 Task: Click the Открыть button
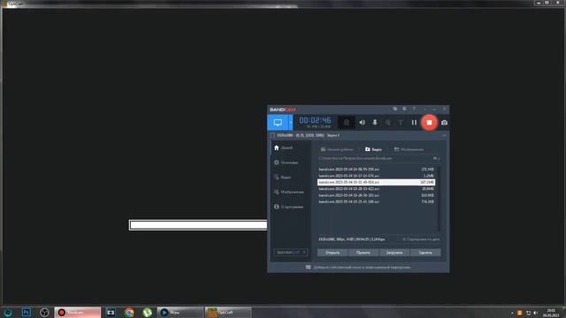(x=333, y=253)
